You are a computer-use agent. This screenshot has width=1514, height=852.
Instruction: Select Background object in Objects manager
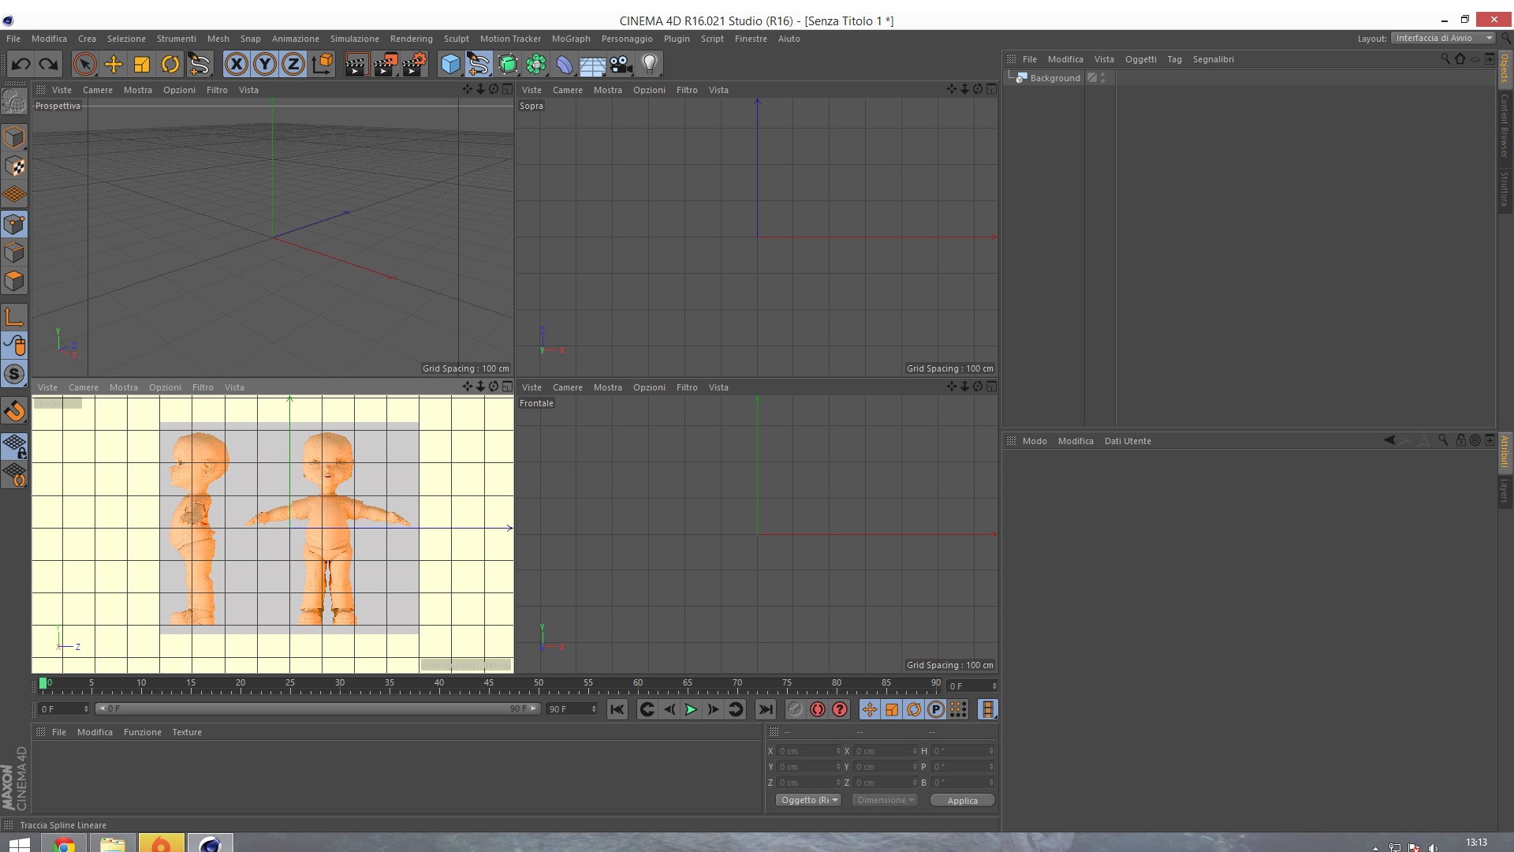[1054, 78]
